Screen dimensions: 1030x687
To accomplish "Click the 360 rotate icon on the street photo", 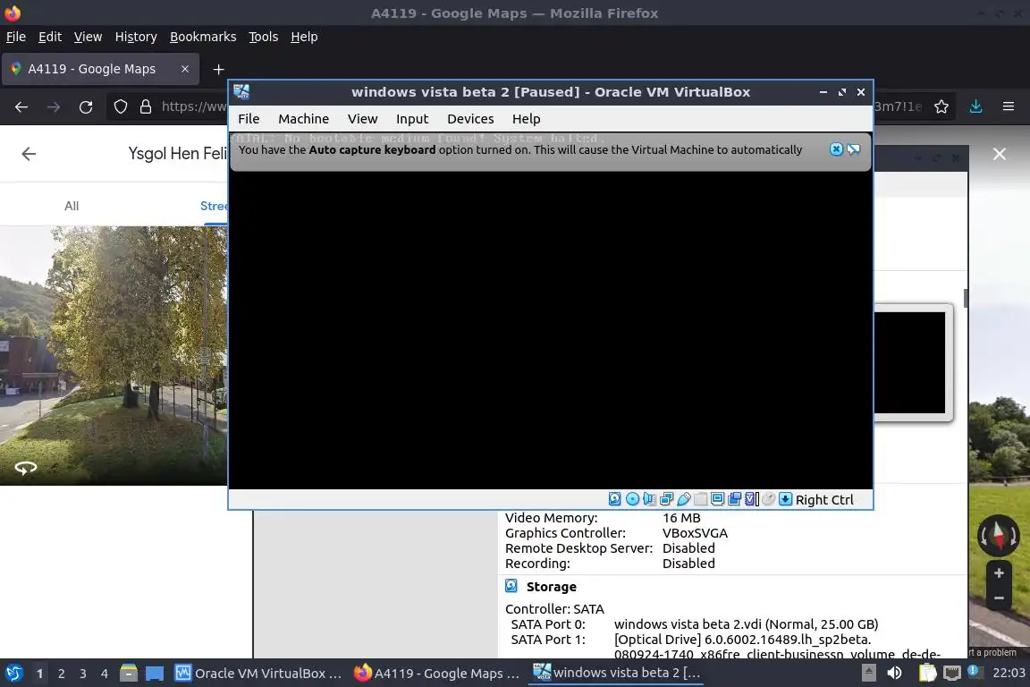I will click(x=26, y=468).
